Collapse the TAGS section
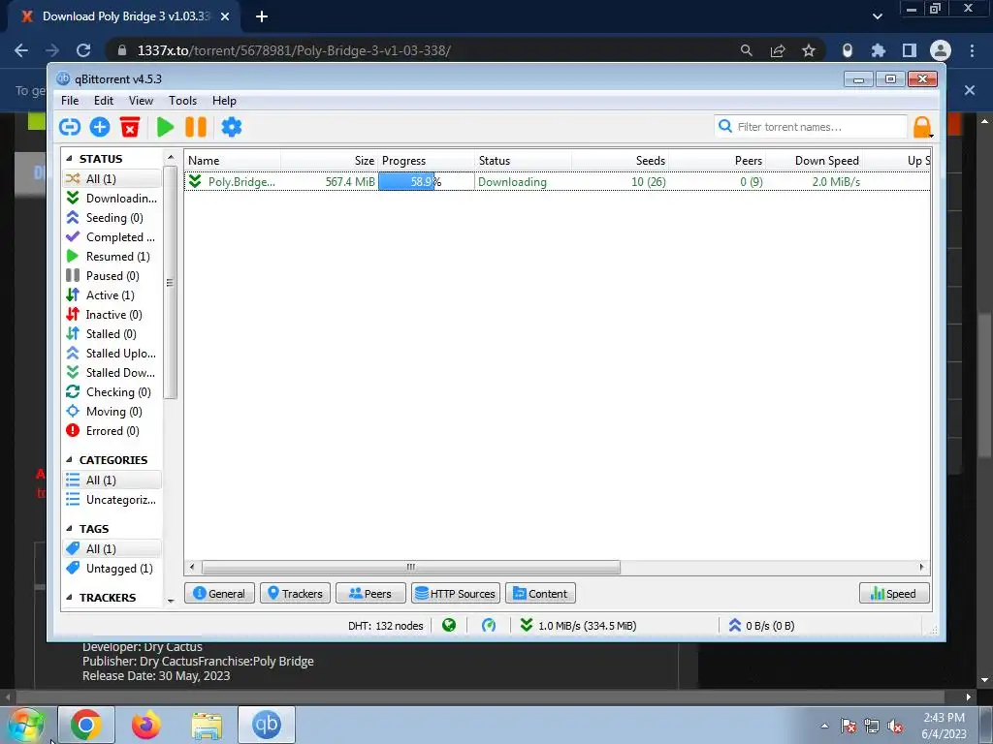This screenshot has width=993, height=744. pos(69,528)
